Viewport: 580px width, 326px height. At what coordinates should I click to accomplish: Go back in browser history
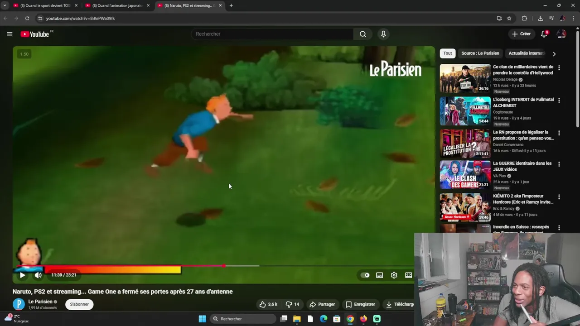click(x=5, y=19)
